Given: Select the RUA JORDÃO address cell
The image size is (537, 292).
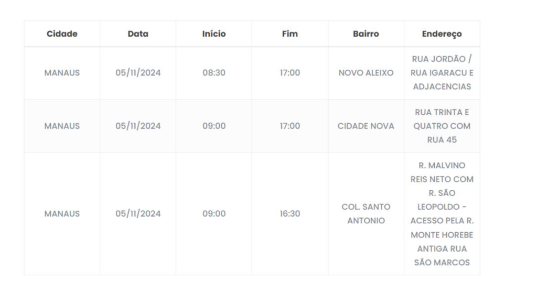Looking at the screenshot, I should point(442,73).
